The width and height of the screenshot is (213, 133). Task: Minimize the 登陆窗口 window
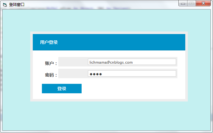[183, 3]
